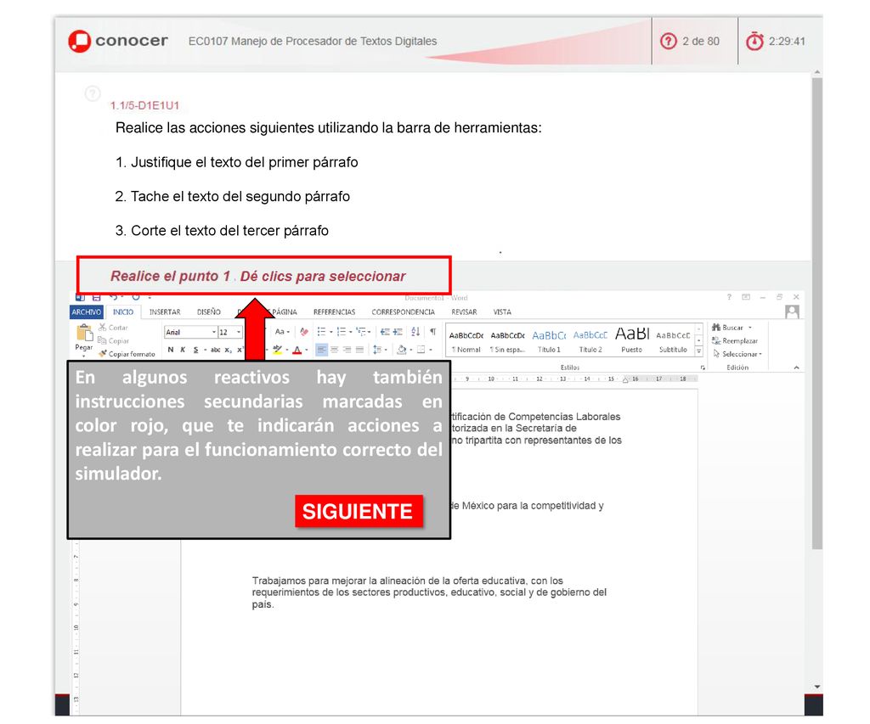The image size is (870, 724).
Task: Toggle show paragraph marks ¶
Action: 432,332
